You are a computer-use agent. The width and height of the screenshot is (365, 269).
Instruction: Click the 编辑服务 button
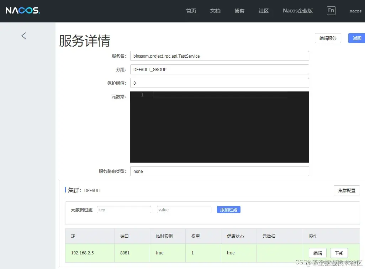(328, 38)
